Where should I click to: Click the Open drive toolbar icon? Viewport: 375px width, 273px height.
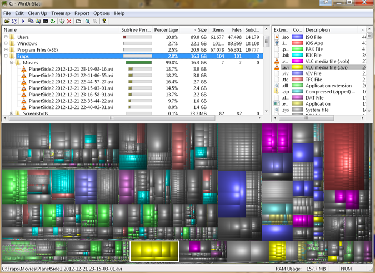tap(6, 21)
